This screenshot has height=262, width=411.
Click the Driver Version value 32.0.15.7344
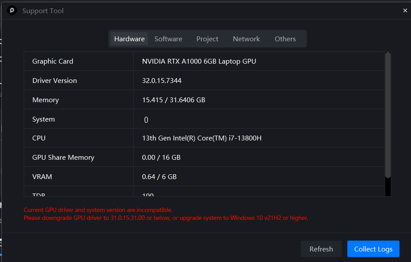pos(162,81)
